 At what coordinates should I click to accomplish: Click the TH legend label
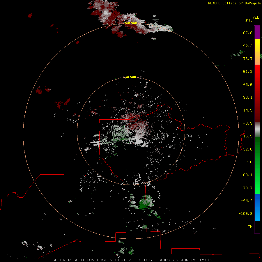pos(250,227)
